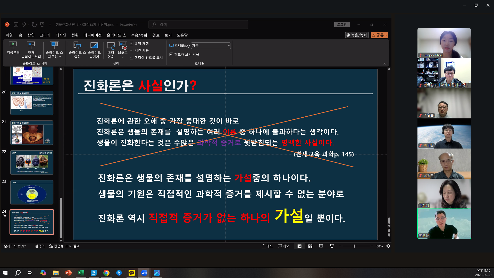This screenshot has height=278, width=494.
Task: Click previous slide double-arrow button
Action: point(389,231)
